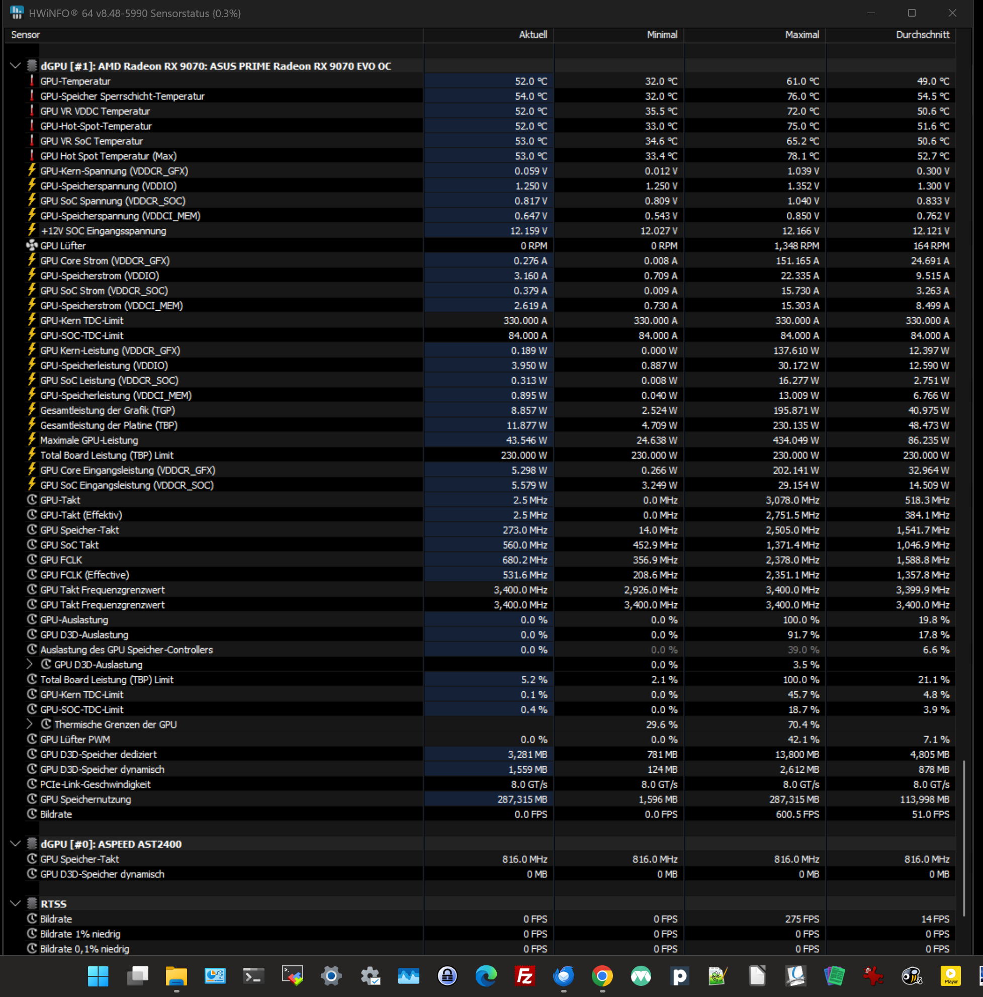Click the fan icon beside GPU Lüfter

point(32,246)
